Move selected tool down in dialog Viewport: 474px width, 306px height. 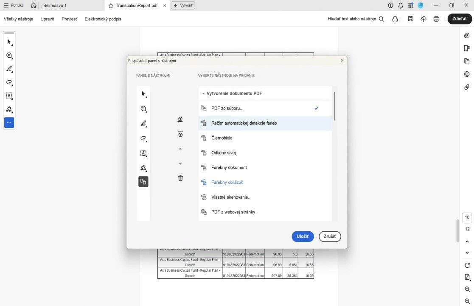(180, 163)
